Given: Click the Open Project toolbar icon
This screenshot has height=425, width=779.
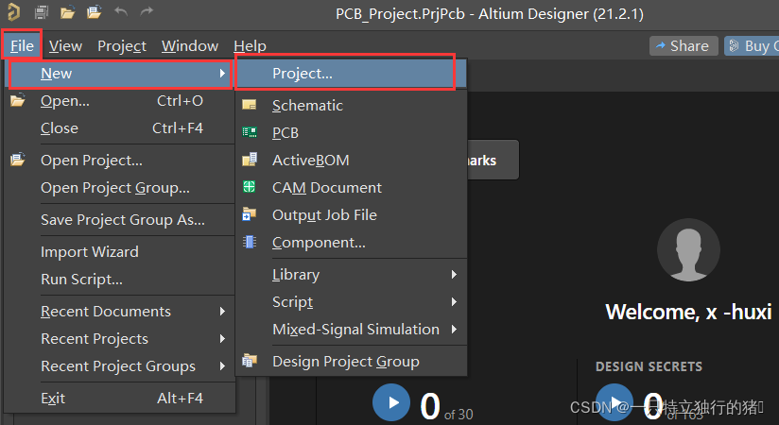Looking at the screenshot, I should coord(94,12).
